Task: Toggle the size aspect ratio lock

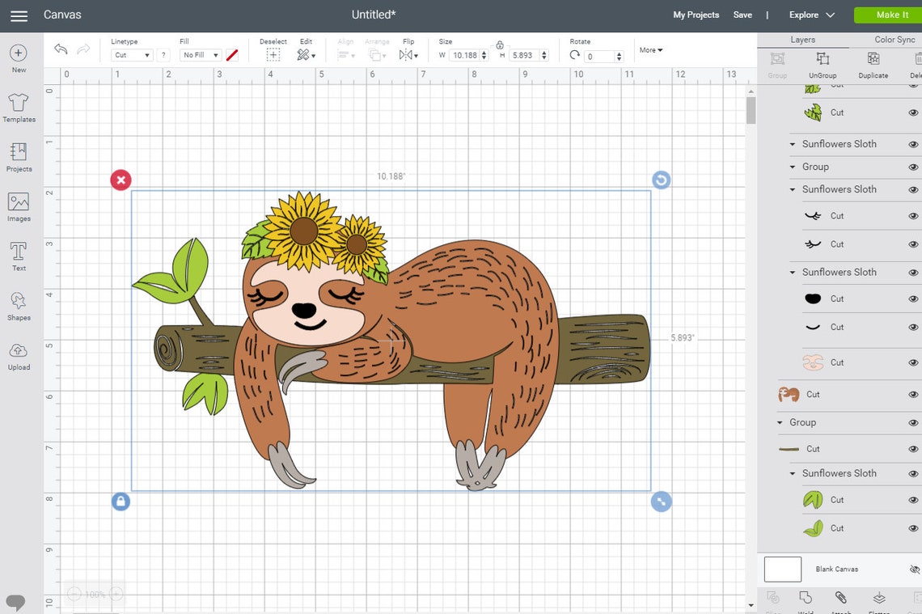Action: 500,45
